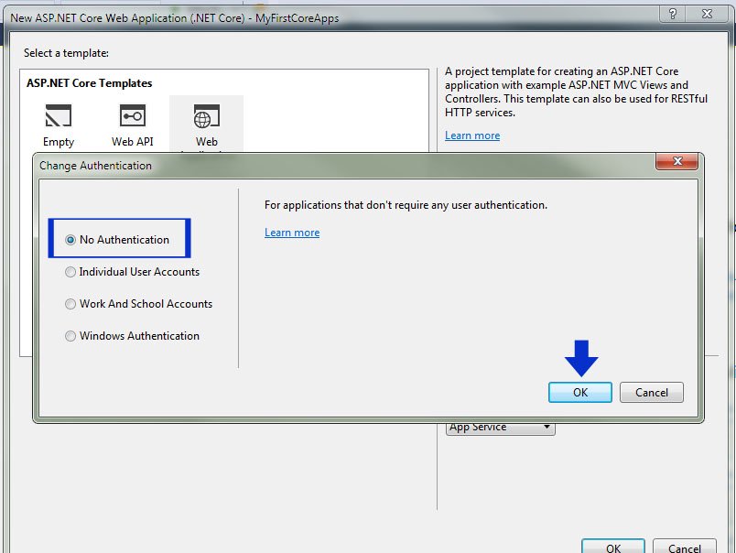The width and height of the screenshot is (736, 553).
Task: Click the 'Select a template:' label
Action: (x=66, y=53)
